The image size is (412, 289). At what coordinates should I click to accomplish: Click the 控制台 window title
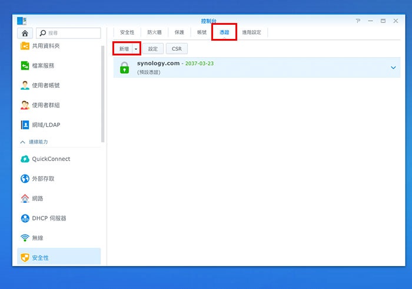208,21
